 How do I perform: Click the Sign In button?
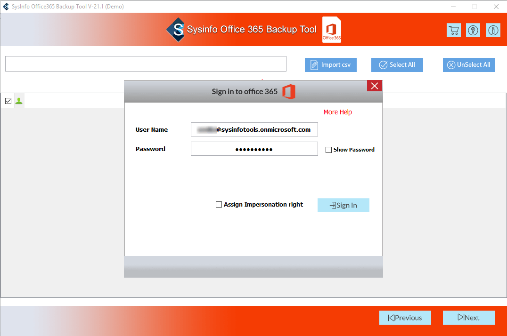(x=343, y=205)
